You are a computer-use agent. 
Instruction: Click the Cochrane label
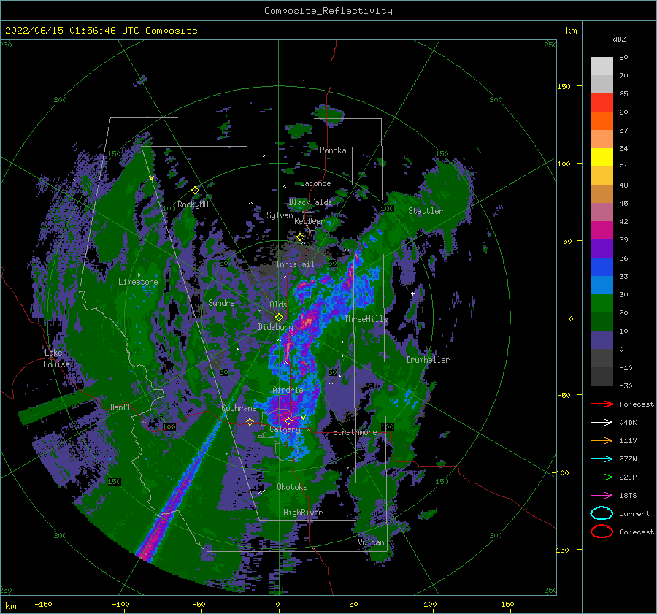click(239, 408)
